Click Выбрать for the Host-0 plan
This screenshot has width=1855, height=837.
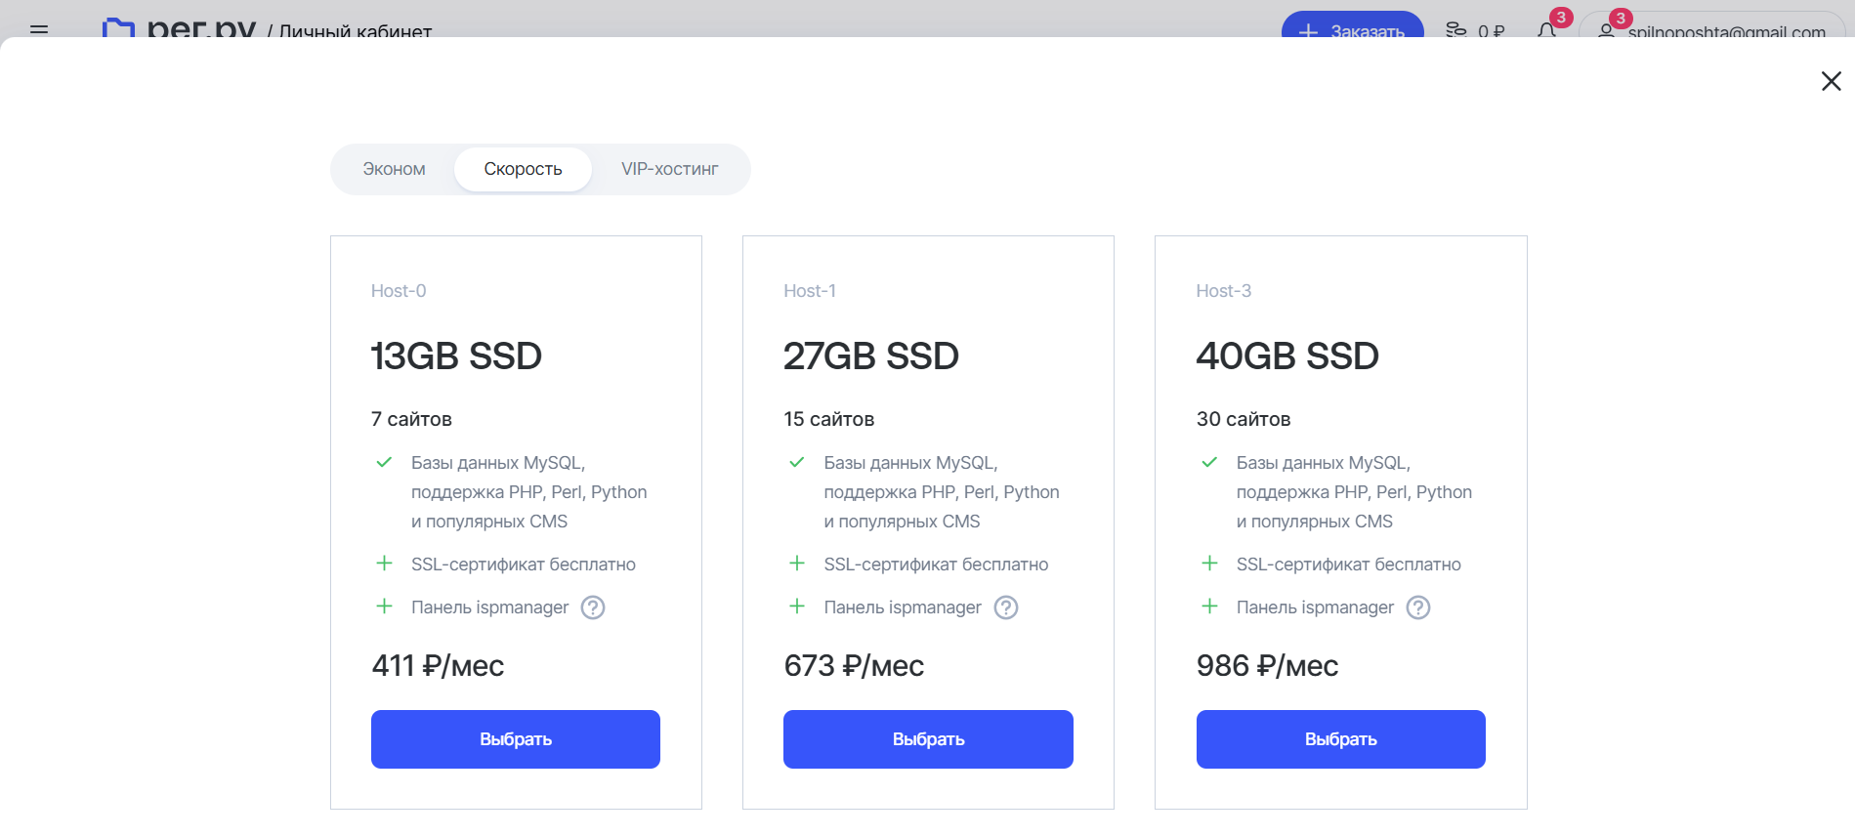pos(515,739)
